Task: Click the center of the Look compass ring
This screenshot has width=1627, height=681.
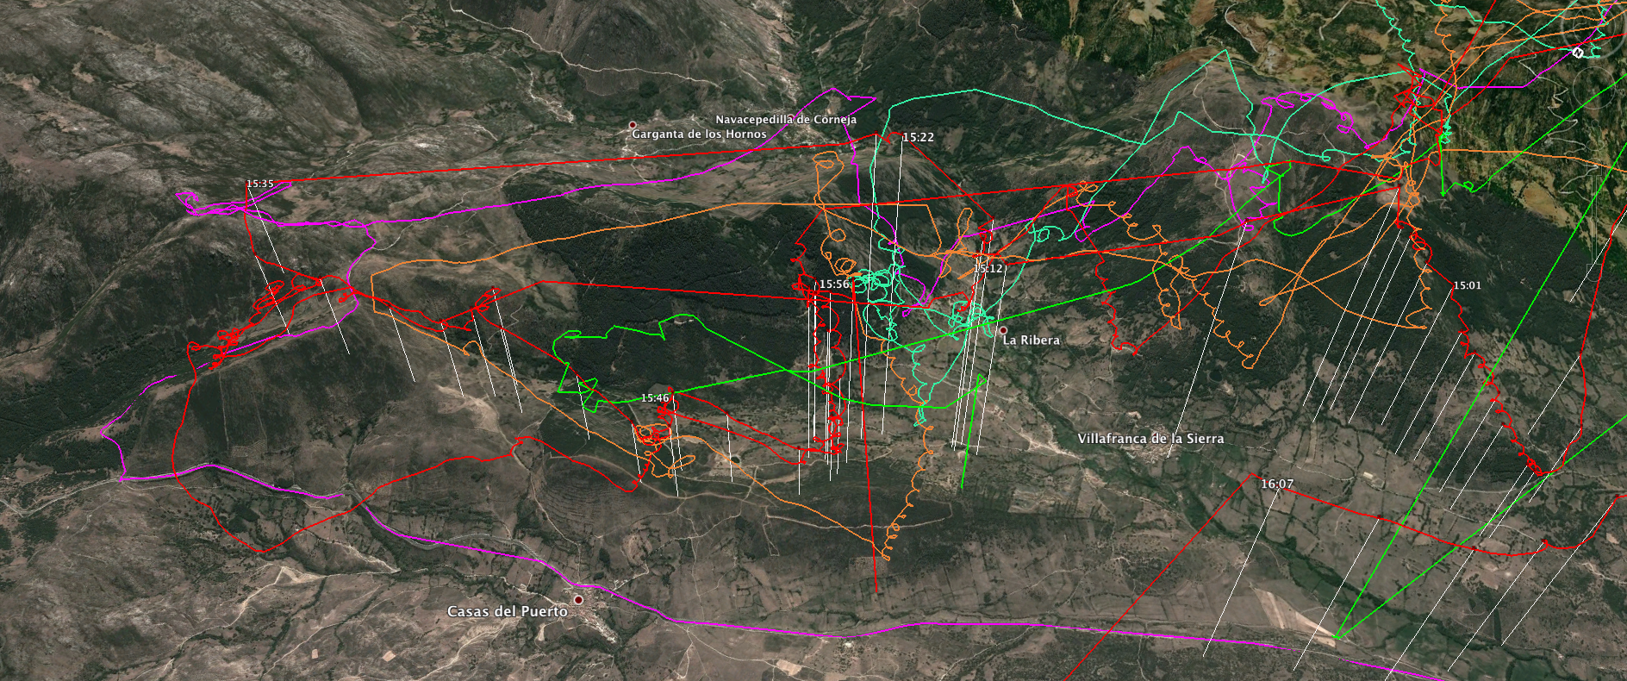Action: (1593, 28)
